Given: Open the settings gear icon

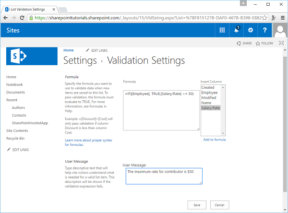Looking at the screenshot, I should coord(250,30).
